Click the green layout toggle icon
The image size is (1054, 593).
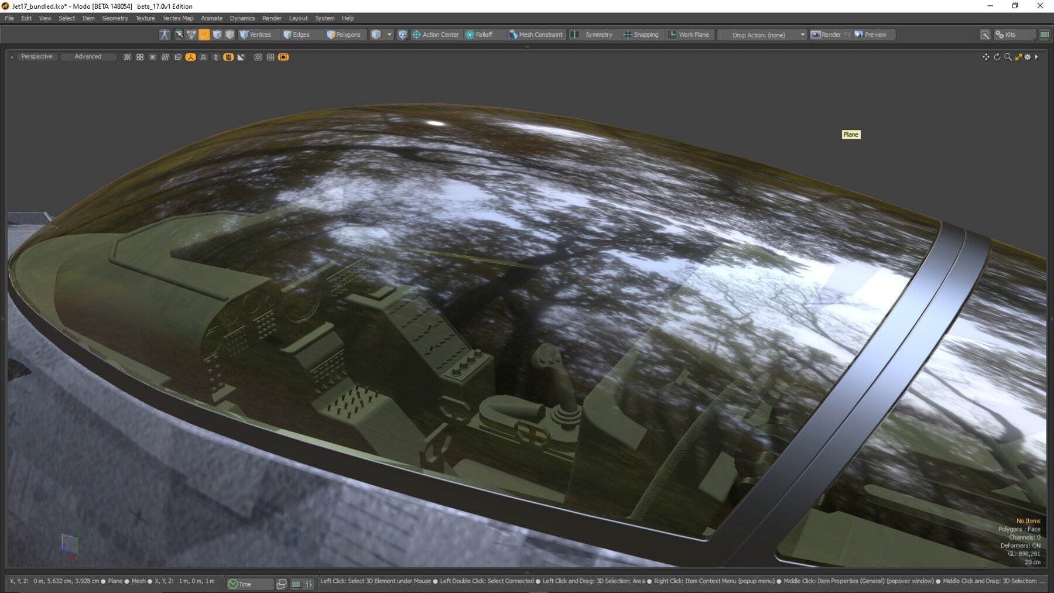[1044, 35]
